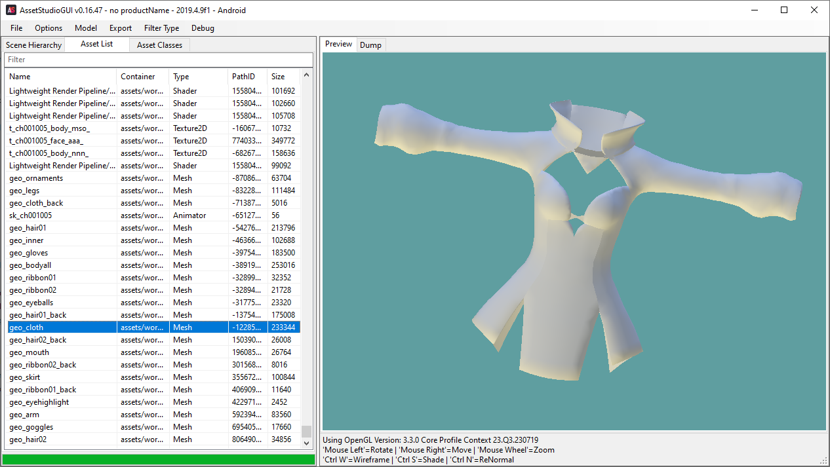Viewport: 830px width, 467px height.
Task: Click the Shader row sized 105708
Action: pyautogui.click(x=153, y=116)
